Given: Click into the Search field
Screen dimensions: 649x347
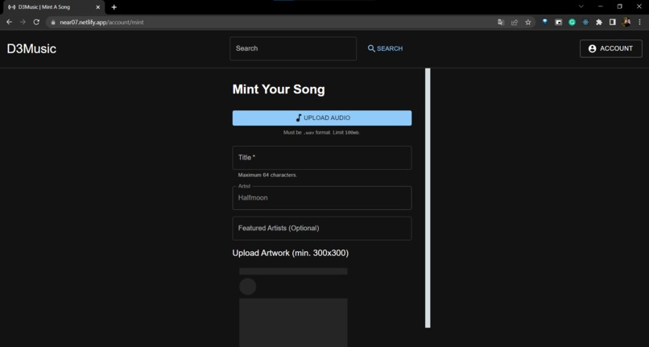Looking at the screenshot, I should [x=293, y=48].
